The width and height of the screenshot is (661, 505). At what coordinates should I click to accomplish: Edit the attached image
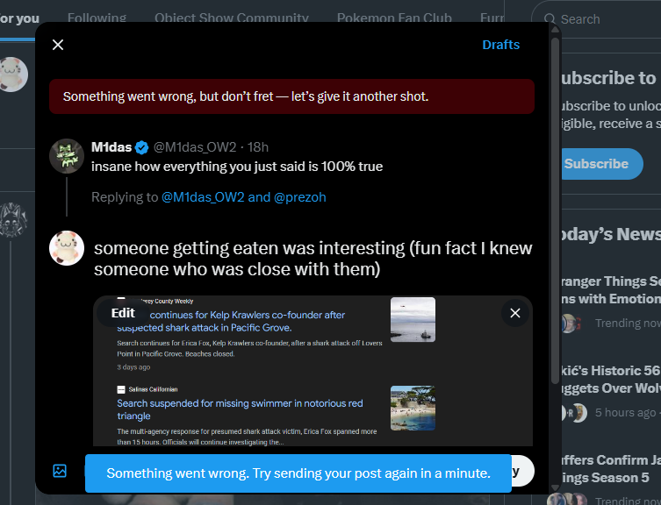pyautogui.click(x=123, y=313)
